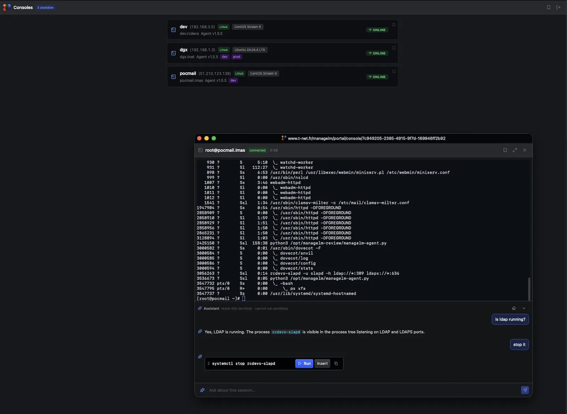Viewport: 567px width, 414px height.
Task: Click the CentOS Stream 9 tag on dev card
Action: (247, 27)
